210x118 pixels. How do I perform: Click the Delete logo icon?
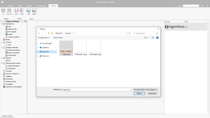click(34, 11)
